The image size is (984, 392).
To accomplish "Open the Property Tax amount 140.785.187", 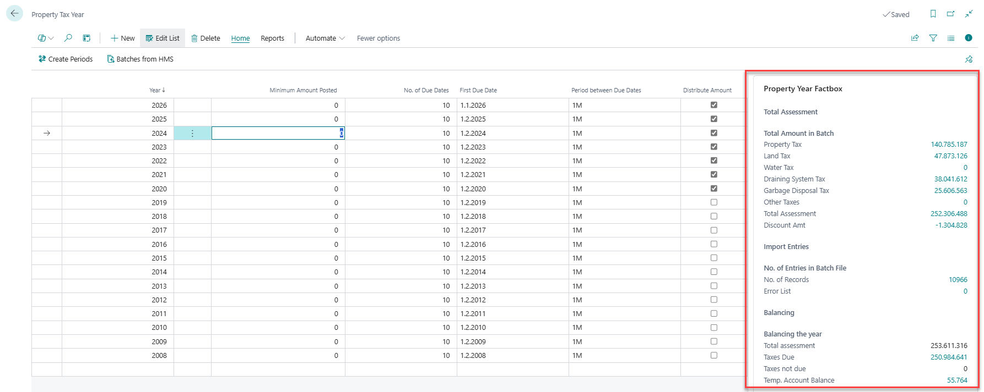I will click(x=949, y=145).
